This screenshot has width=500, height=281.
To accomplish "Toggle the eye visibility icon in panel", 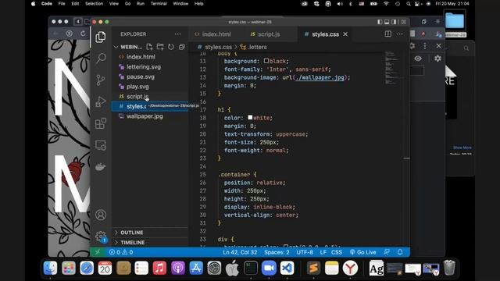I will coord(418,59).
